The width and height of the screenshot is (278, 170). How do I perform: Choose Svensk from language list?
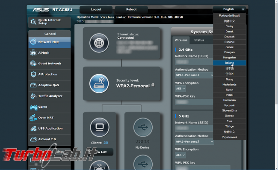(229, 116)
